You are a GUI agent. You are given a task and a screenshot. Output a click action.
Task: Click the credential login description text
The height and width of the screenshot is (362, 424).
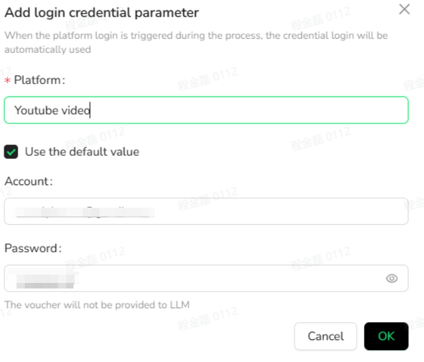click(x=196, y=42)
